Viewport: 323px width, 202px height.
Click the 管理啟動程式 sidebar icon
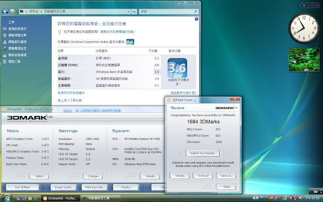click(5, 29)
